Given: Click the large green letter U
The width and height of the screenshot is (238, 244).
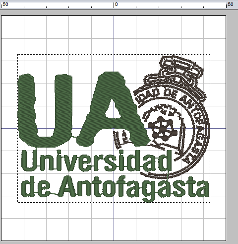Looking at the screenshot, I should click(x=45, y=111).
